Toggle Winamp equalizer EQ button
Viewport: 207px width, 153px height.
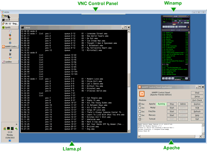185,23
